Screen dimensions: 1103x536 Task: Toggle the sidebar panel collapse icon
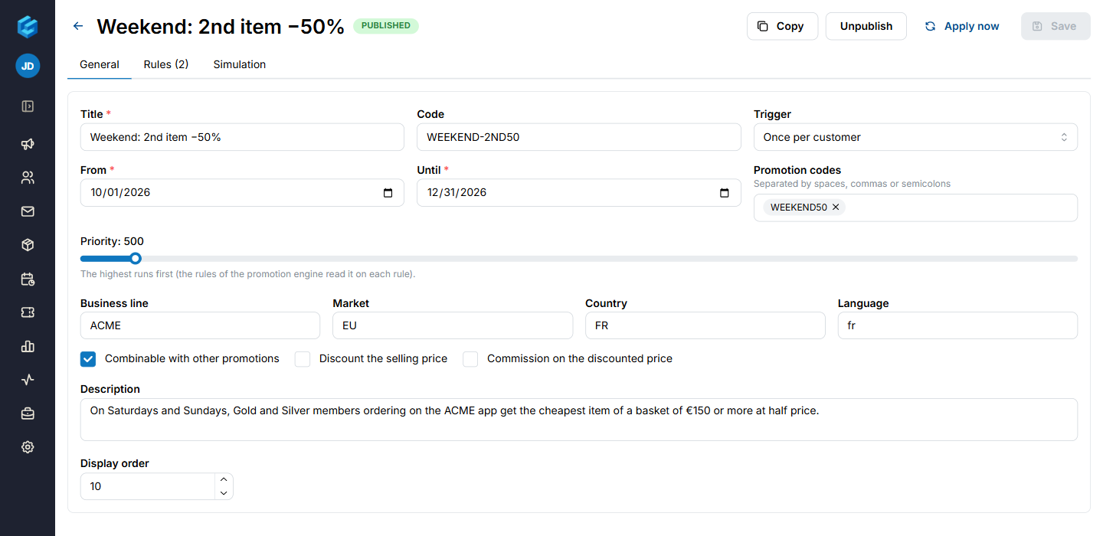28,106
